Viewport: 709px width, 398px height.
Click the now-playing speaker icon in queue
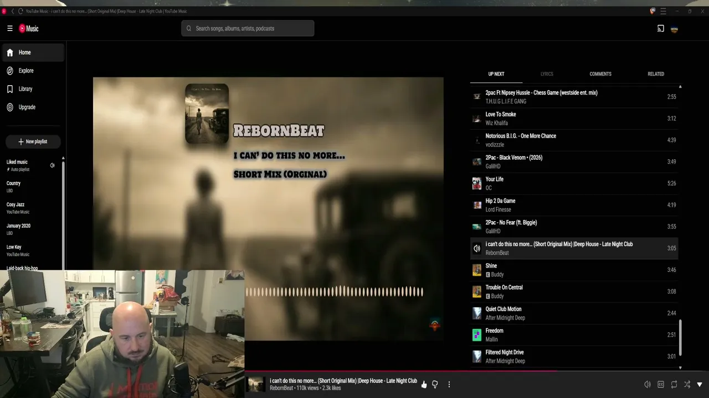click(477, 248)
